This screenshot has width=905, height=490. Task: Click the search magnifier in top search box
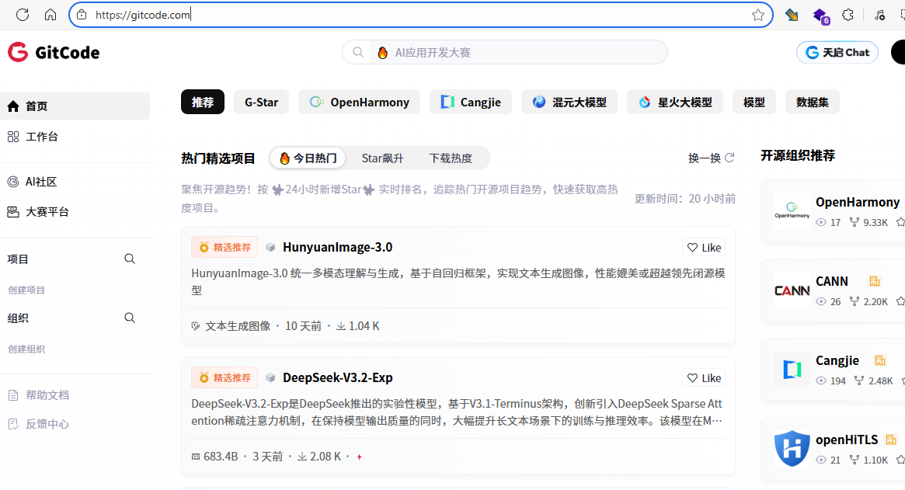pos(358,53)
